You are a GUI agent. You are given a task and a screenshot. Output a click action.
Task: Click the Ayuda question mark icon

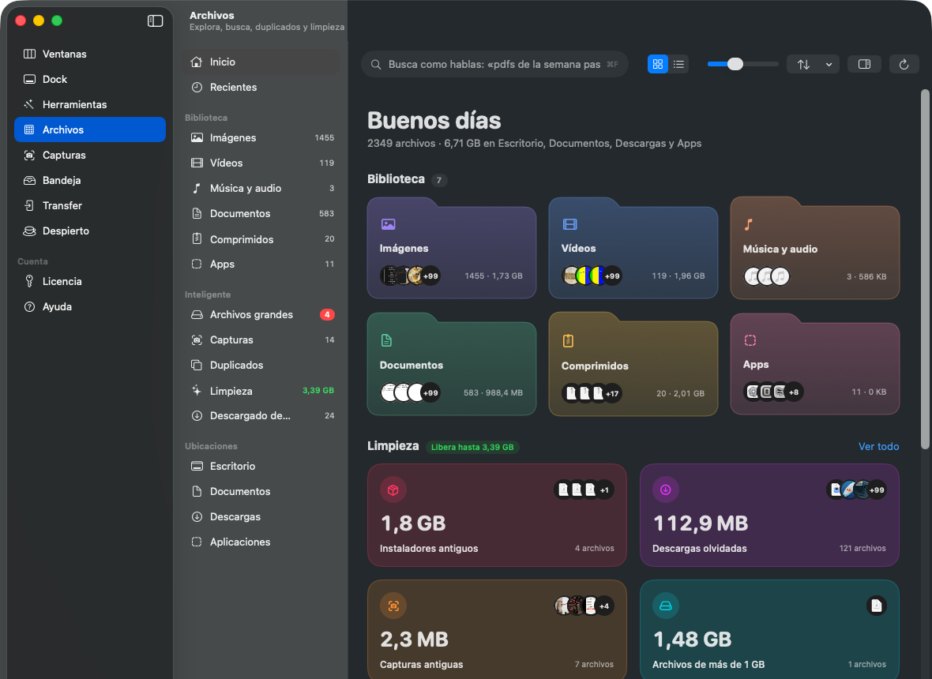tap(29, 306)
